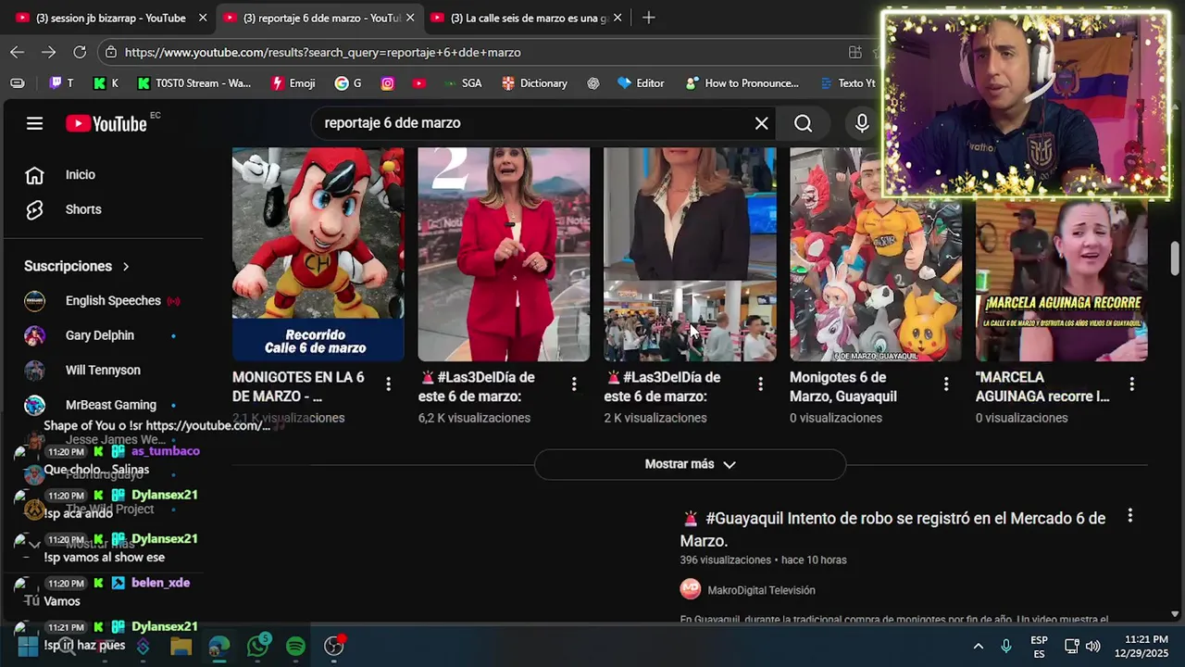
Task: Reload the page
Action: click(80, 52)
